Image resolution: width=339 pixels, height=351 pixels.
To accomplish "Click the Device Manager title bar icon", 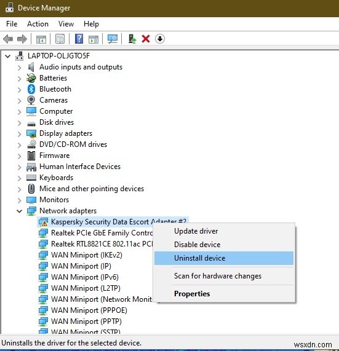I will coord(9,7).
